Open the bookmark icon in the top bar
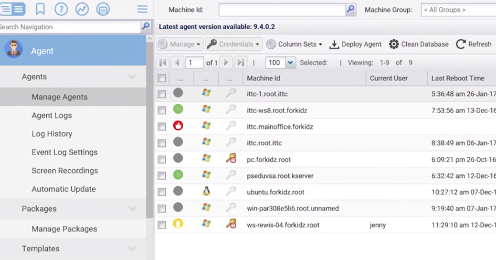 coord(40,9)
